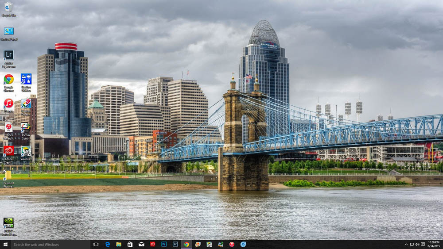Launch Microsoft Edge from the taskbar
443x249 pixels.
(107, 244)
